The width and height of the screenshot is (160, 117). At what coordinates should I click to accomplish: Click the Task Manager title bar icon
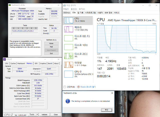pos(64,6)
